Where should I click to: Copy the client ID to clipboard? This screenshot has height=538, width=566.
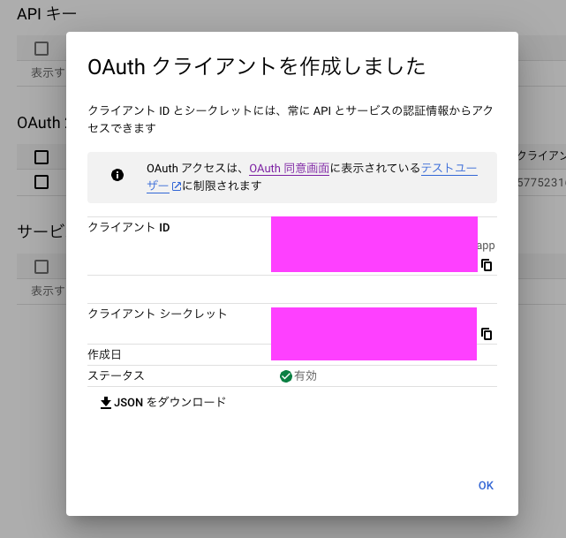click(x=487, y=265)
